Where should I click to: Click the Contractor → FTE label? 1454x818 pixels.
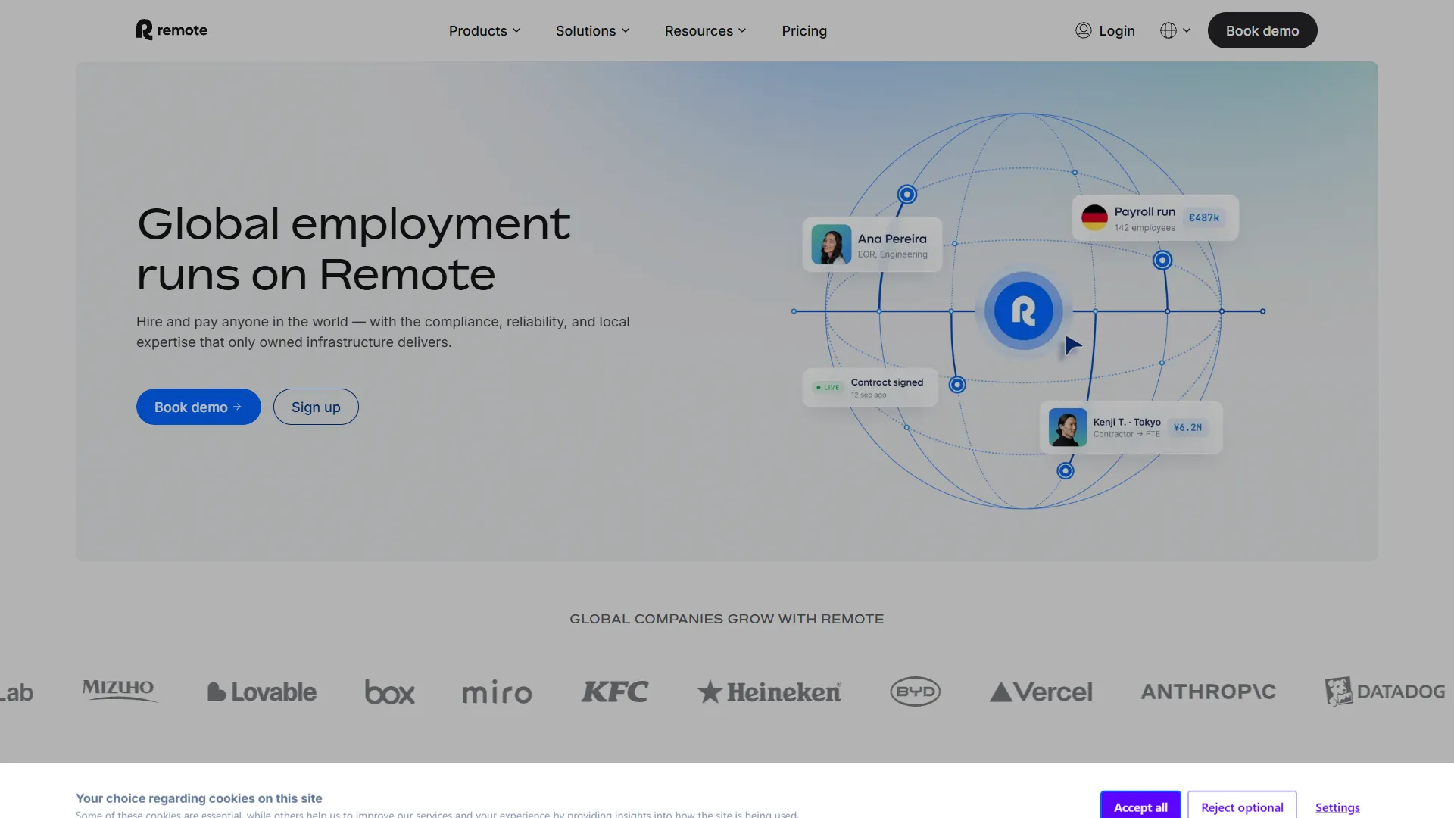coord(1126,434)
